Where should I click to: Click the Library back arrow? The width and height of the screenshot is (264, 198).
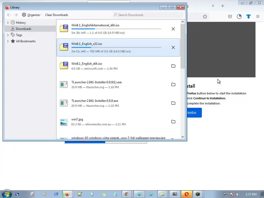[x=9, y=15]
